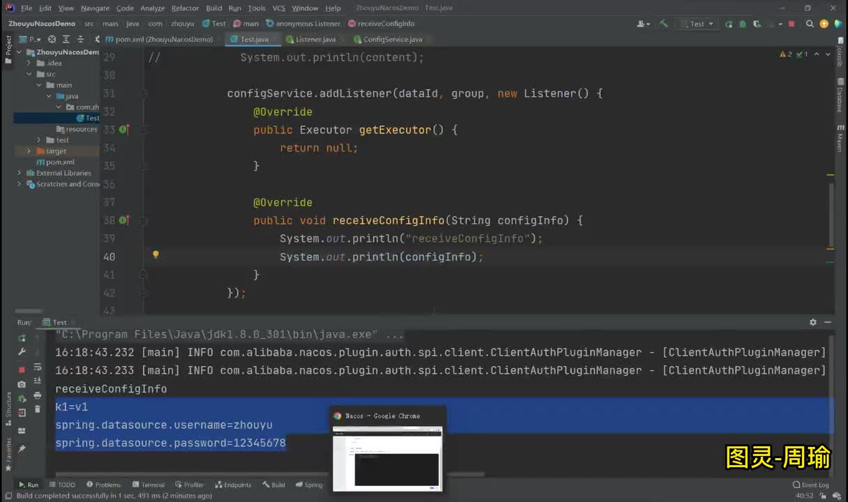Run Test with the green run icon
This screenshot has width=848, height=502.
click(x=729, y=24)
